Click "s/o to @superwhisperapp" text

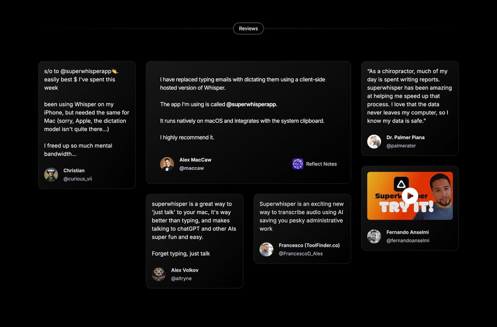click(81, 71)
